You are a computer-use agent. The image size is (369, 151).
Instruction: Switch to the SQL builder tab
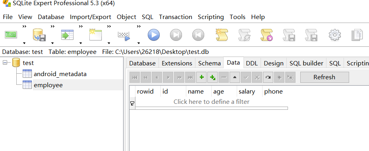(306, 63)
